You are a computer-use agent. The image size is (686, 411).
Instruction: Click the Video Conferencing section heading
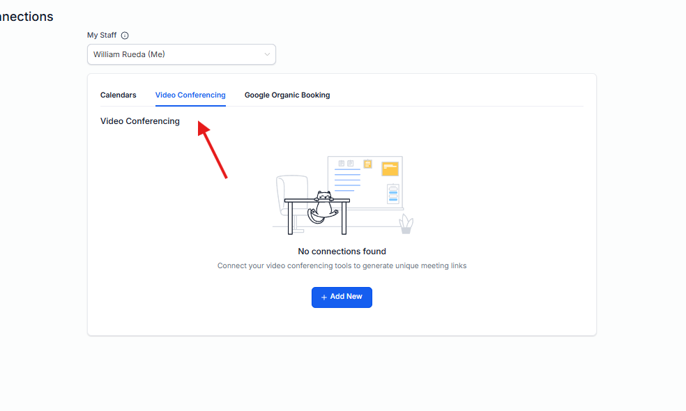[140, 121]
